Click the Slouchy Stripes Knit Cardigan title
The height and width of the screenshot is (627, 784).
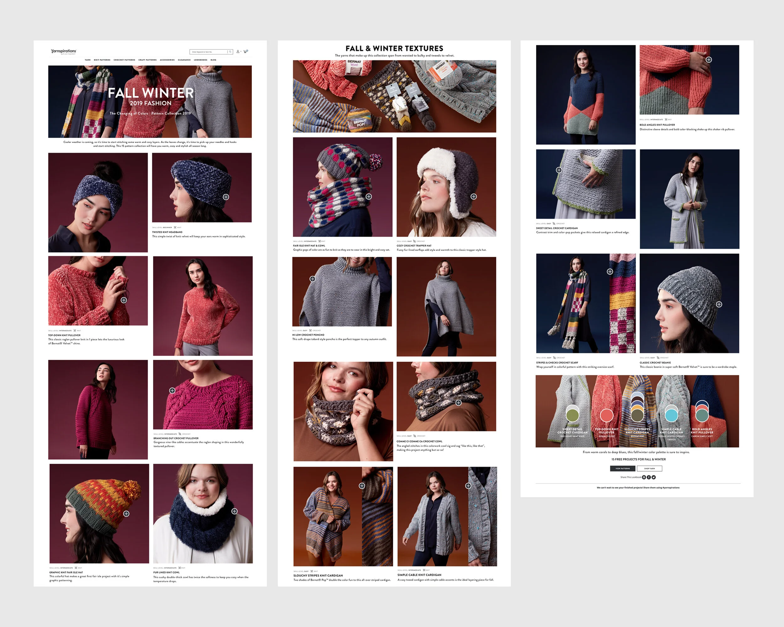[318, 575]
